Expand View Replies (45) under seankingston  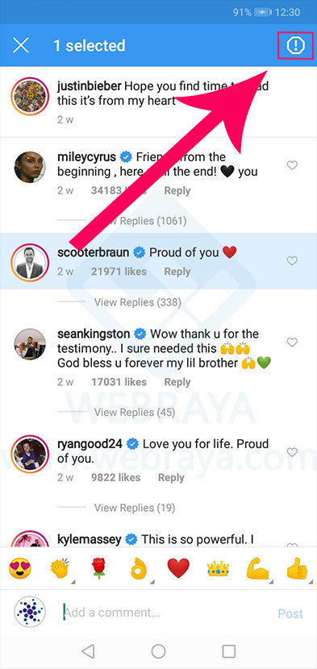tap(135, 413)
